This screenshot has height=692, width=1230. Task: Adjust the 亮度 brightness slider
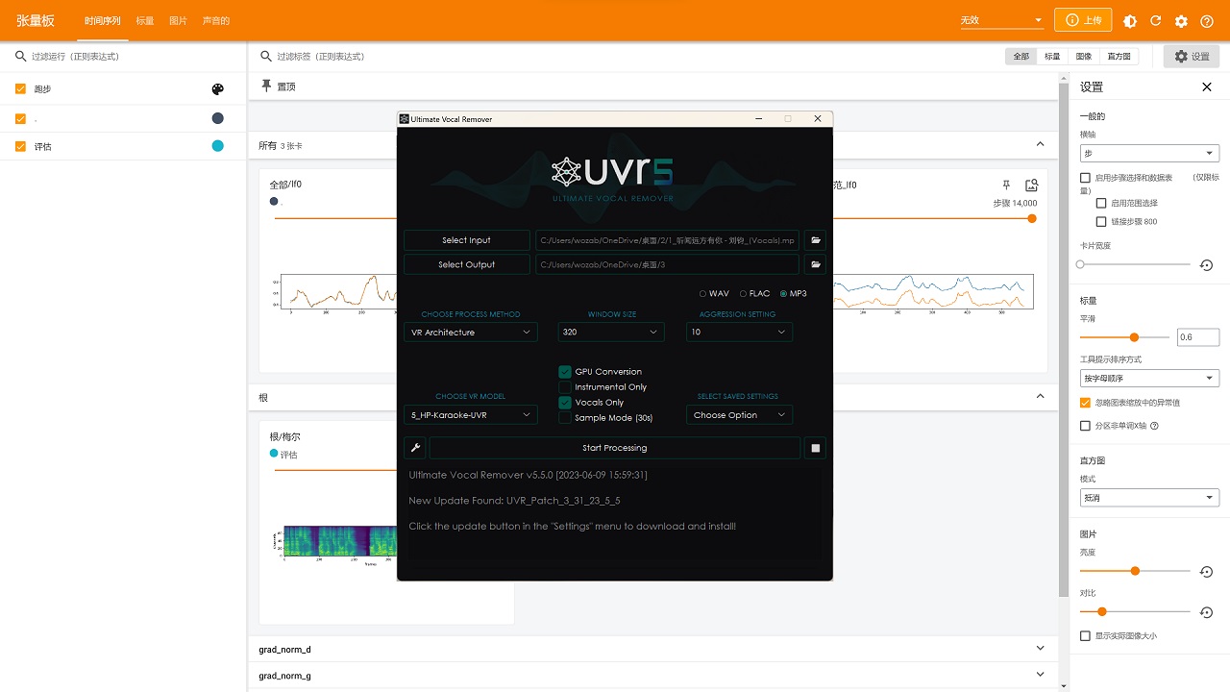(1135, 571)
